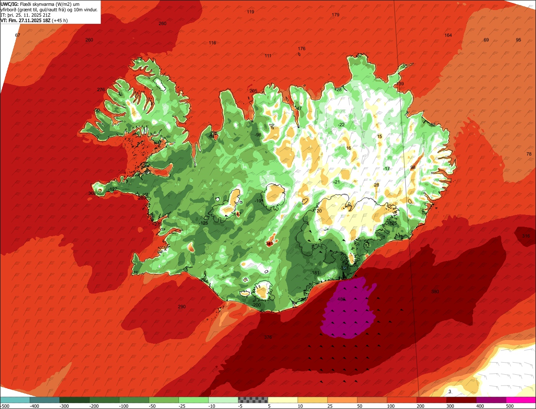The height and width of the screenshot is (409, 536).
Task: Click the '20' value on Vatnajökull glacier
Action: point(319,211)
